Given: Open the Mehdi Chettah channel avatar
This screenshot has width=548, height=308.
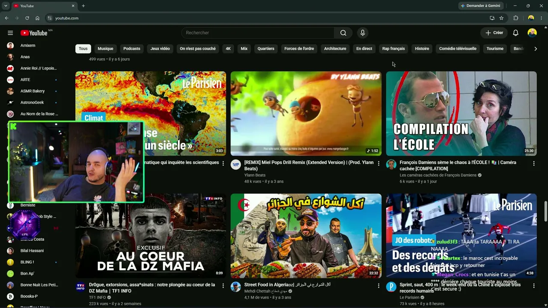Looking at the screenshot, I should pyautogui.click(x=236, y=287).
